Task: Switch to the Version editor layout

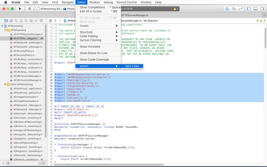Action: click(240, 9)
